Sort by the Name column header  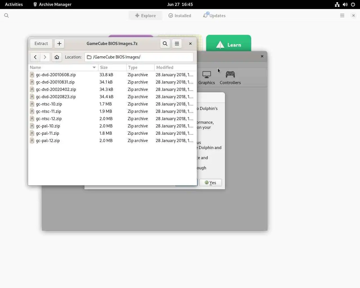pyautogui.click(x=63, y=67)
